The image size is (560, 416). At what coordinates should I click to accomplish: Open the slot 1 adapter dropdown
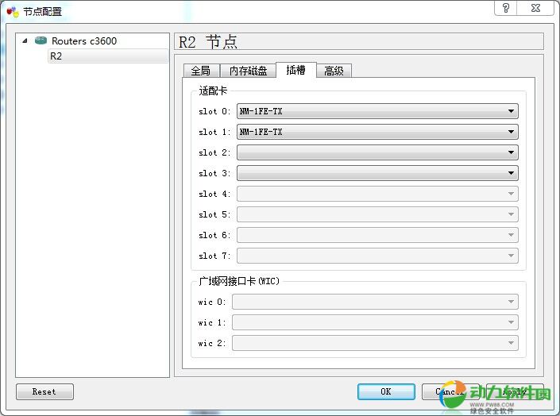(x=377, y=132)
